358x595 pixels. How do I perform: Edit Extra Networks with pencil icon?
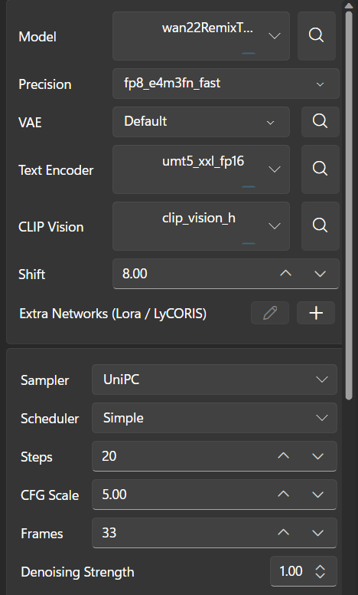(x=270, y=313)
